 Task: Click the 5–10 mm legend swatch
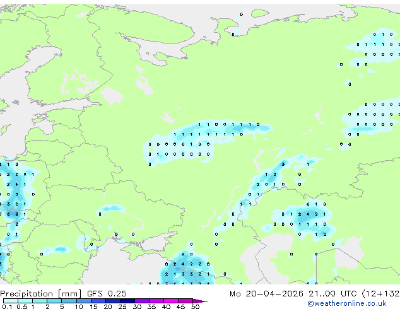tap(69, 301)
